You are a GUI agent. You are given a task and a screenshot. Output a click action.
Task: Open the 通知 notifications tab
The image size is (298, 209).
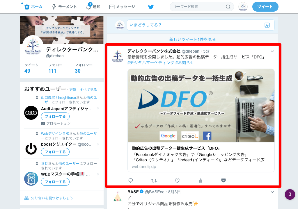coord(93,7)
